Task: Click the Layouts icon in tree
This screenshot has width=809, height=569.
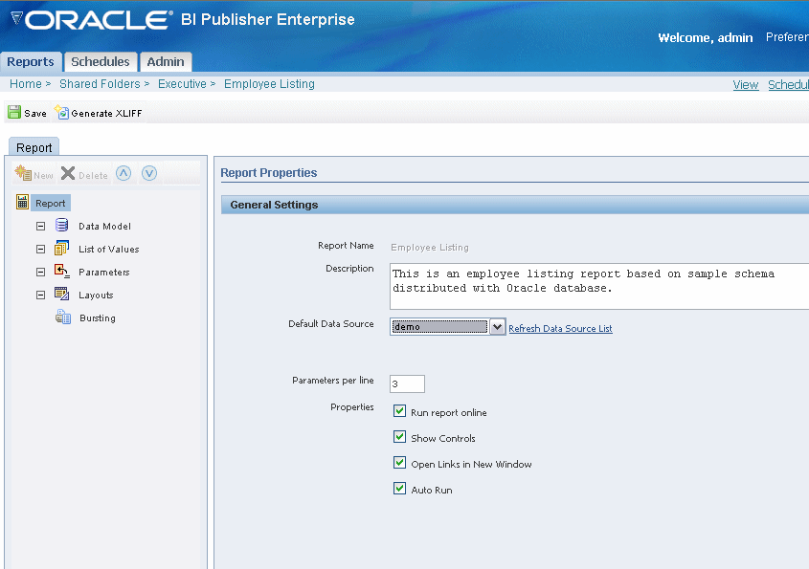Action: pyautogui.click(x=62, y=294)
